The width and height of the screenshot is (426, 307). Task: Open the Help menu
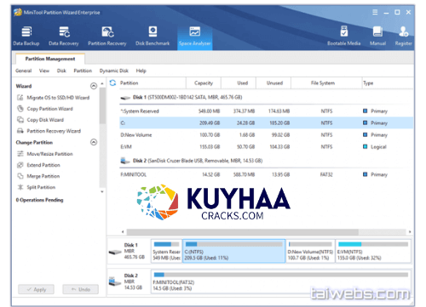pyautogui.click(x=141, y=71)
